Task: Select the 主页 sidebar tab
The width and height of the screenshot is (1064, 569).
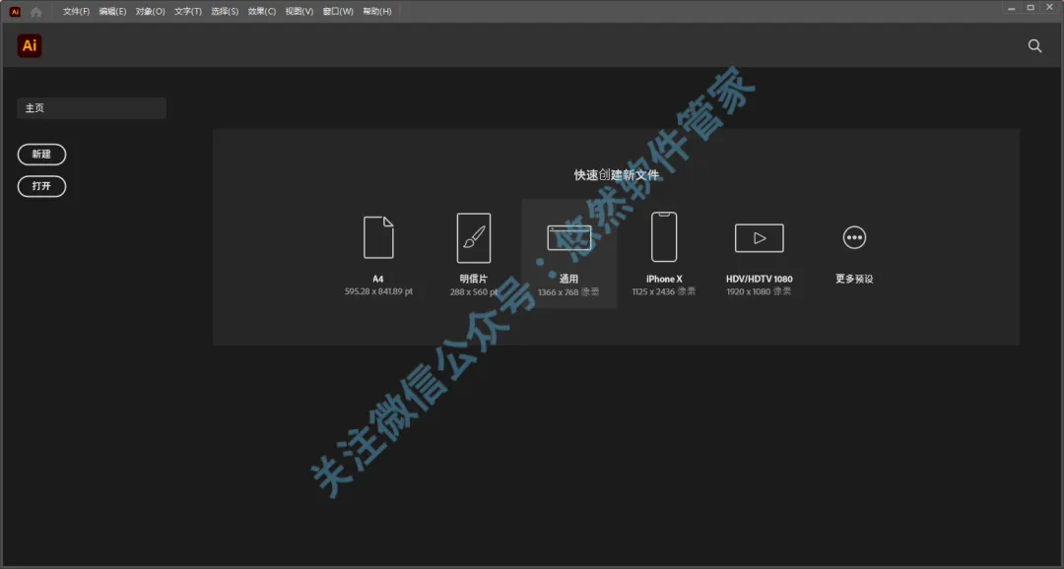Action: pos(92,108)
